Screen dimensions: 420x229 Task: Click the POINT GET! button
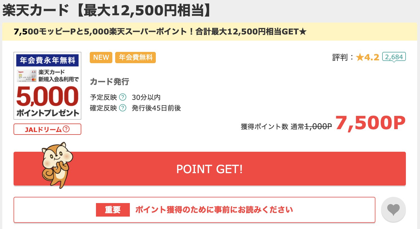[x=210, y=169]
